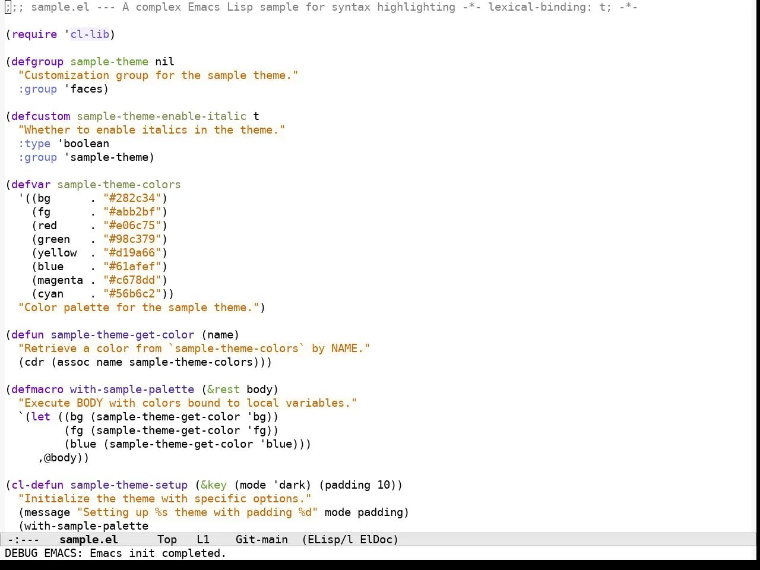Click the "Setting up %s theme" format string

pyautogui.click(x=197, y=512)
